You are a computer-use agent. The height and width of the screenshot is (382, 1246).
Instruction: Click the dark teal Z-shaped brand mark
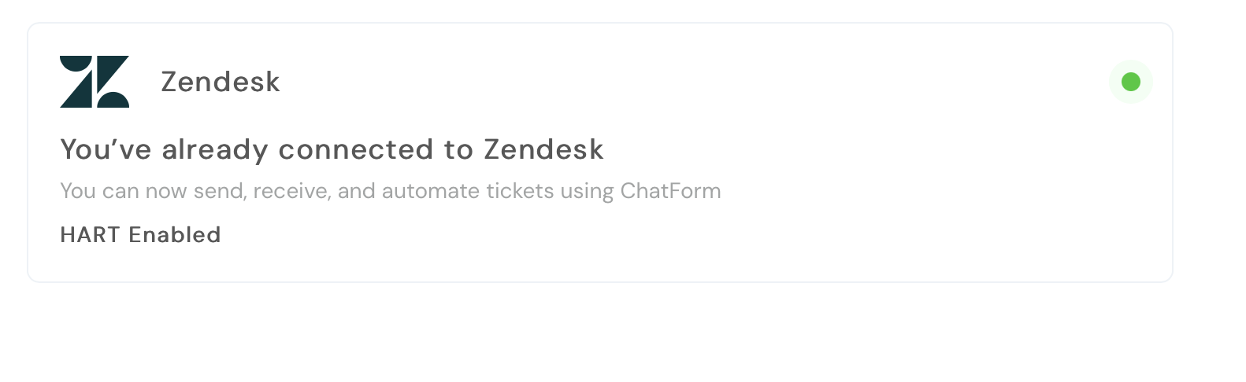[95, 82]
